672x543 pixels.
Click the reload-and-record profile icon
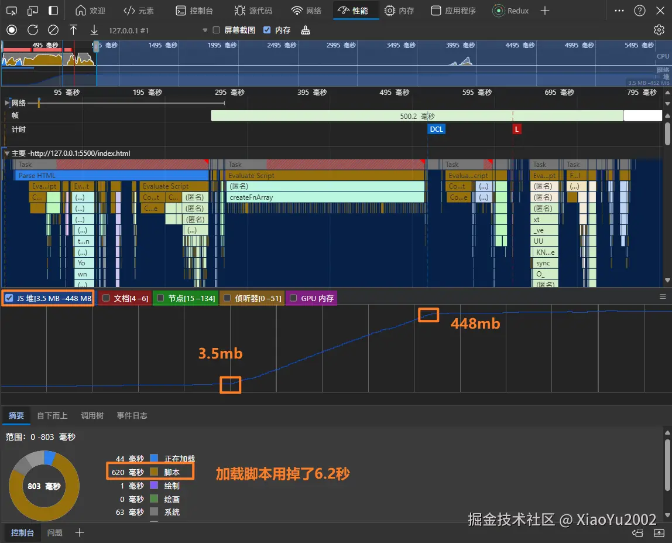pos(33,30)
